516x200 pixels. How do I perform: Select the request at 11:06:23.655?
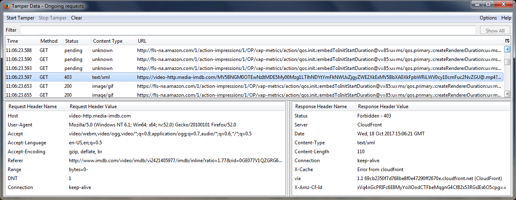click(x=255, y=95)
